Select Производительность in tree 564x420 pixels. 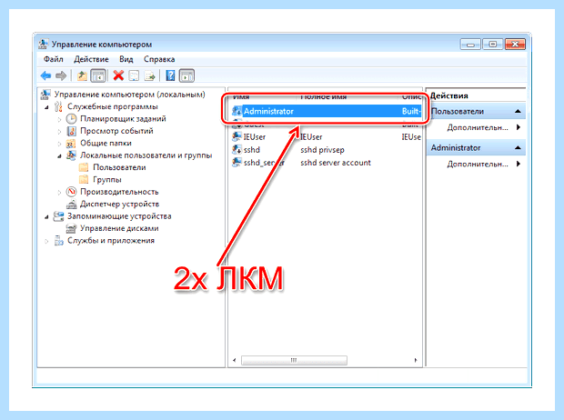(119, 192)
